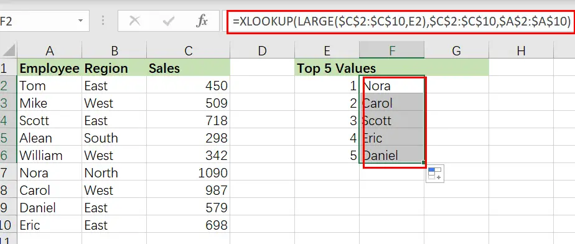Click the Region header cell

click(x=115, y=68)
